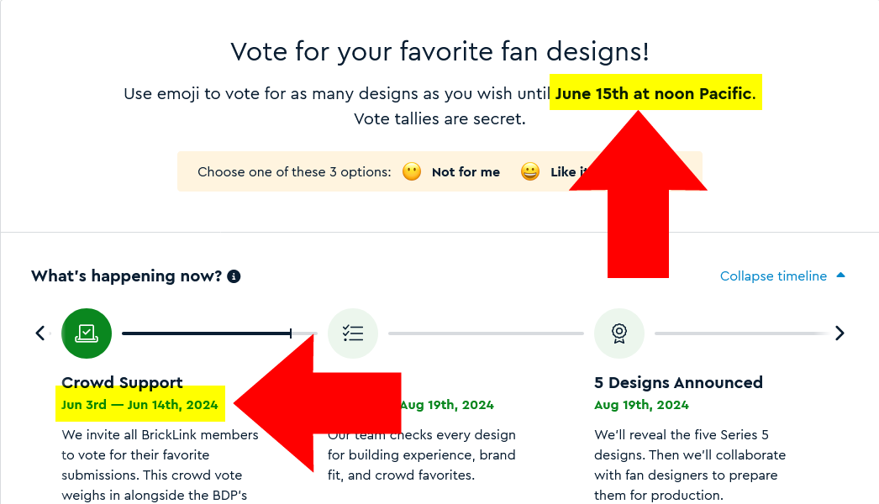Click the highlighted "June 15th at noon Pacific" text
Image resolution: width=879 pixels, height=504 pixels.
click(x=654, y=93)
